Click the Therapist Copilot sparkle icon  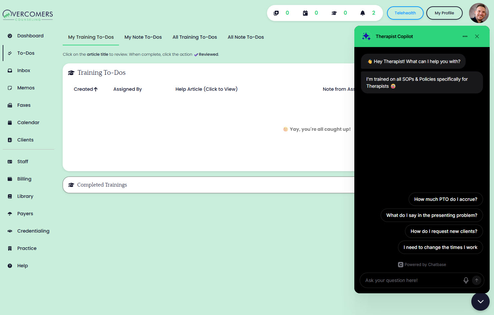click(x=366, y=36)
